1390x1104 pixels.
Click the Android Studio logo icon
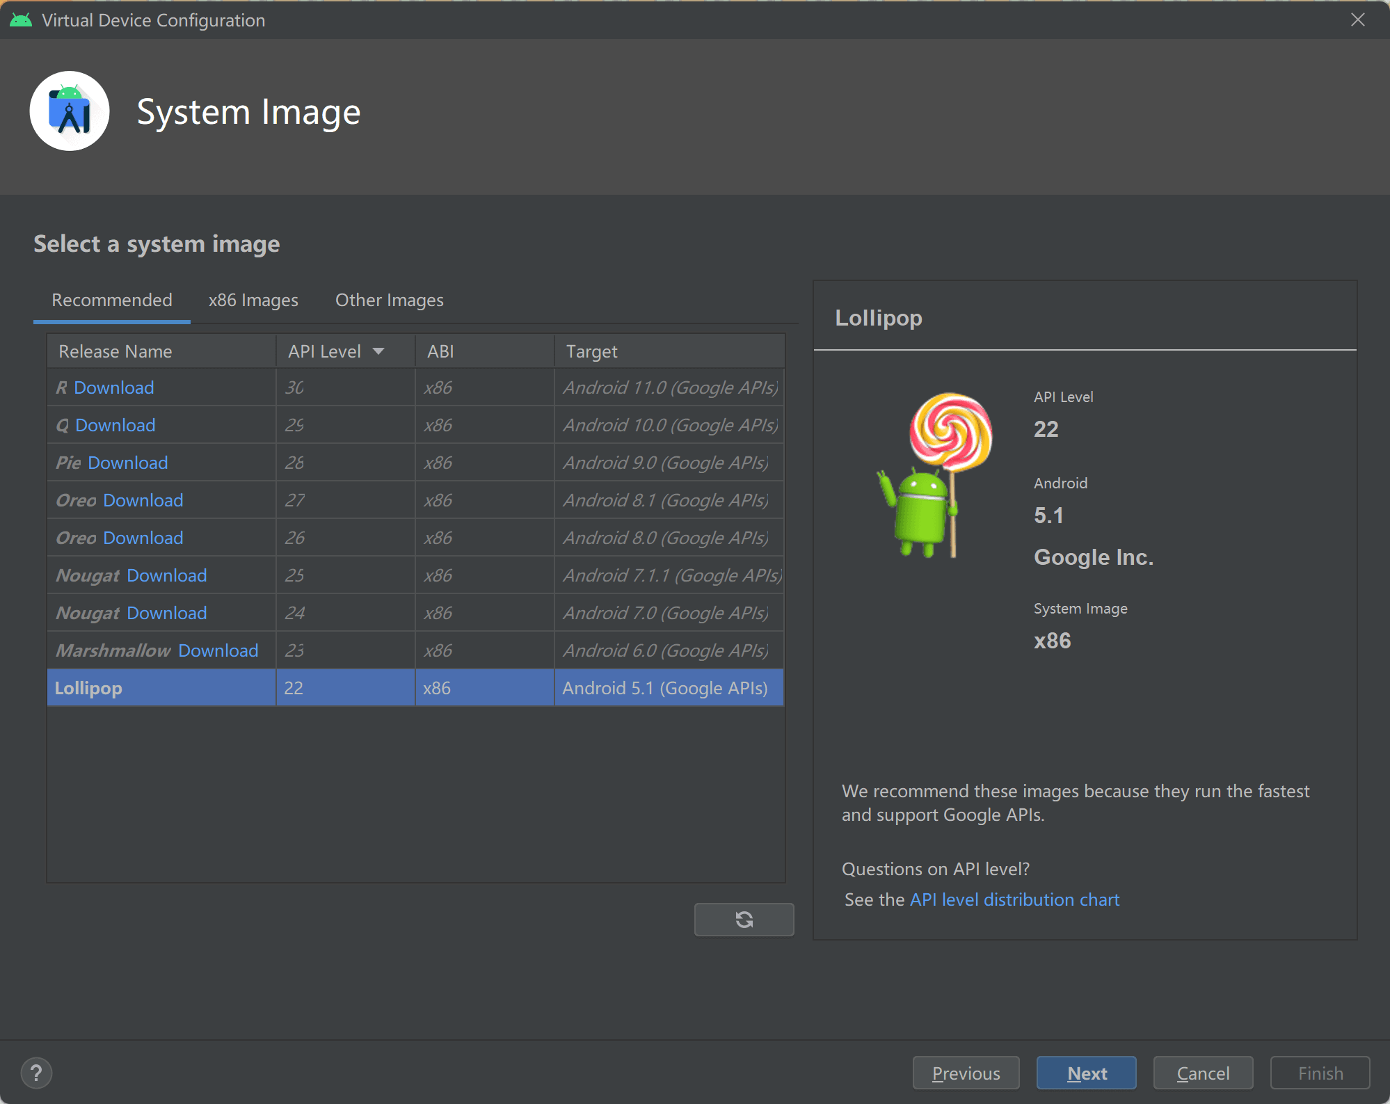[x=70, y=111]
